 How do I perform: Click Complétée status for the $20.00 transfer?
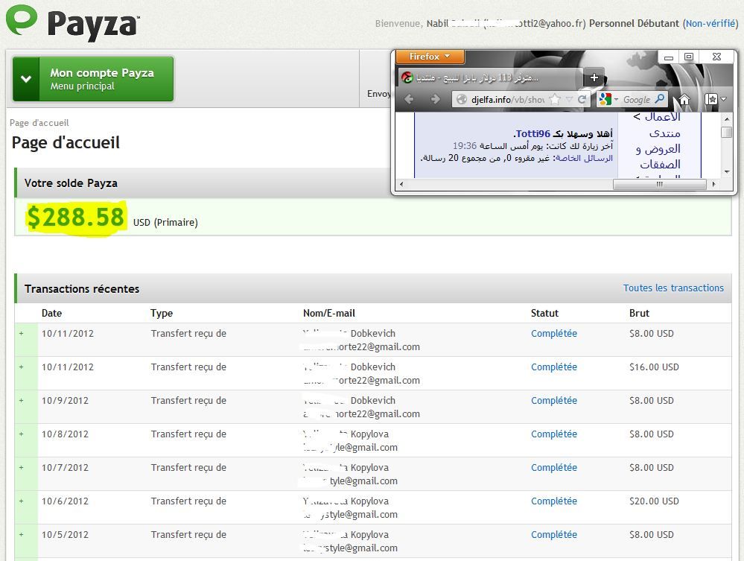(x=554, y=501)
